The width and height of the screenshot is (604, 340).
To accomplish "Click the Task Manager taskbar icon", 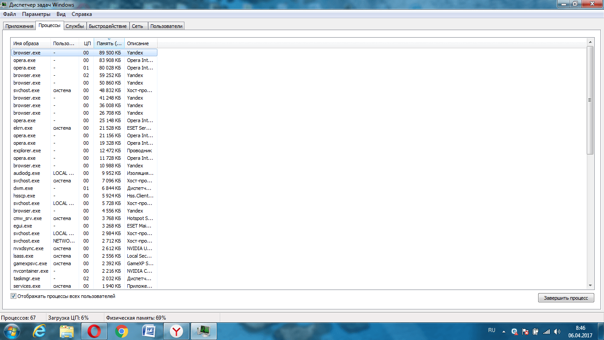I will click(204, 331).
